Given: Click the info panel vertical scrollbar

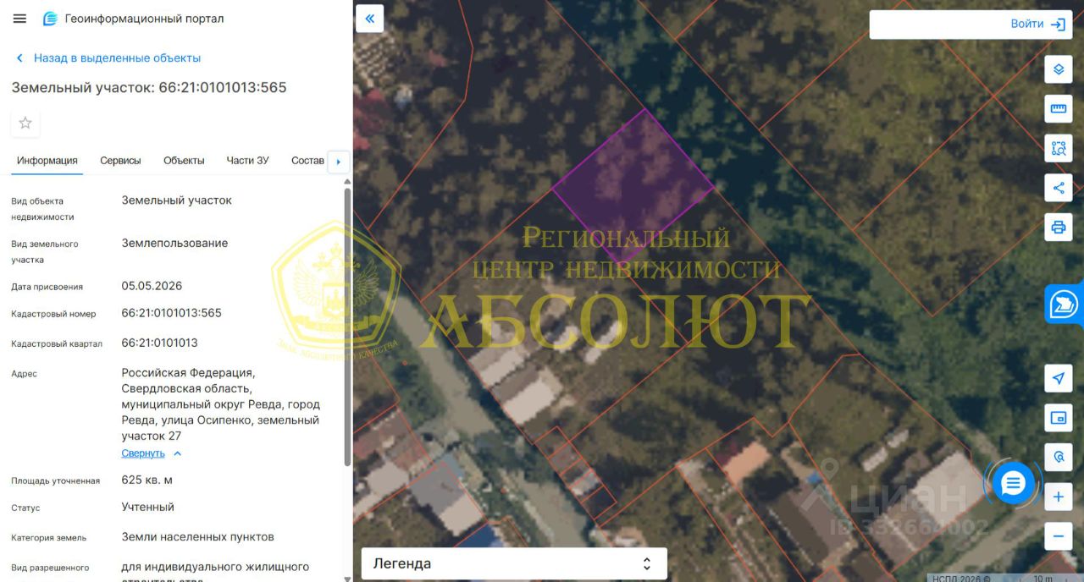Looking at the screenshot, I should click(347, 327).
